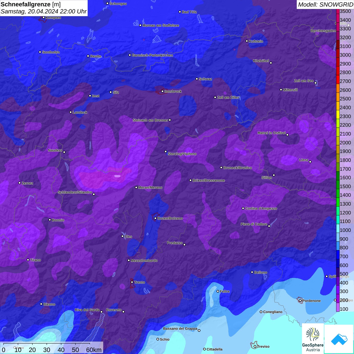Click the 'Feltre' label
Image resolution: width=354 pixels, height=354 pixels.
point(225,291)
